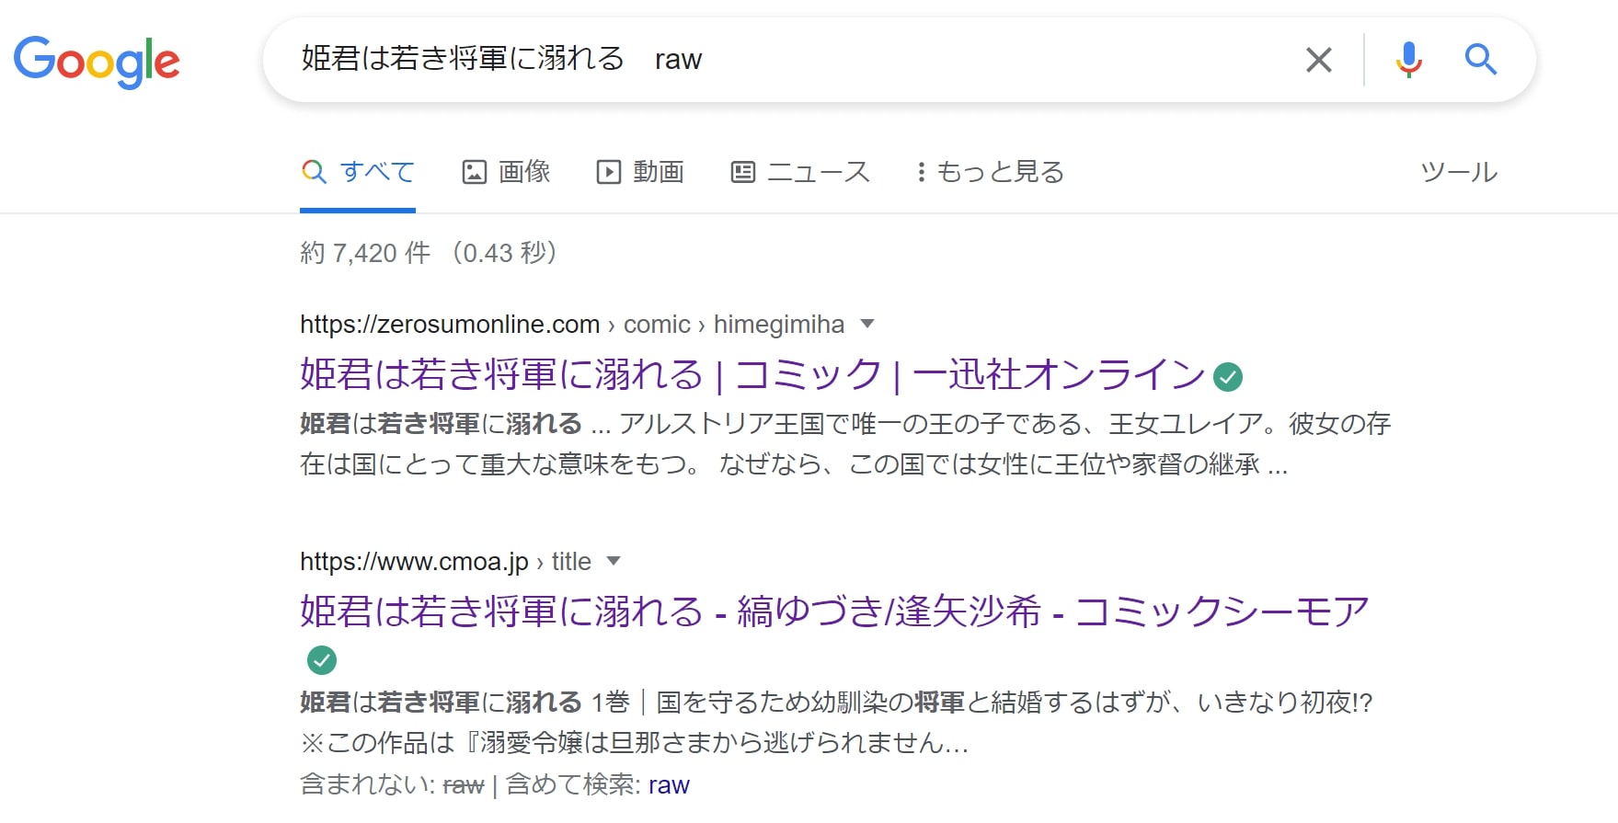Clear the search box with X icon
The image size is (1618, 823).
click(1318, 60)
